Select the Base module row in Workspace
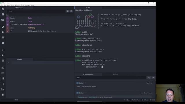Screen dimensions: 185x104 (x=40, y=18)
